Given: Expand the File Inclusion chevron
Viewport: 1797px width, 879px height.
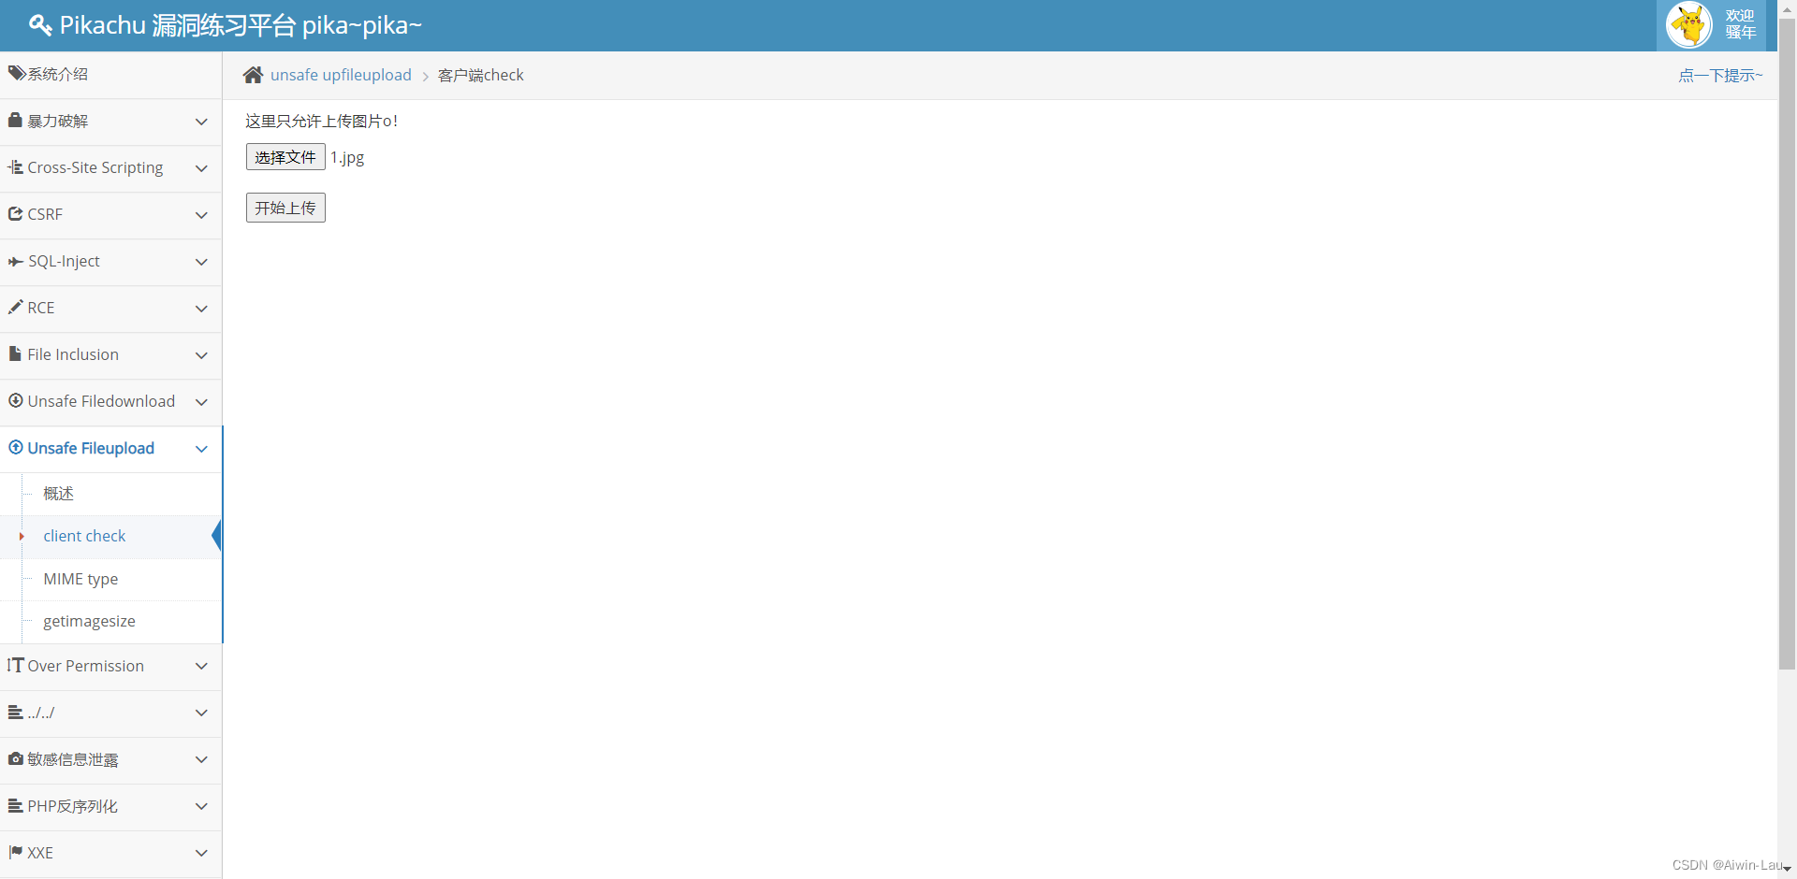Looking at the screenshot, I should [x=201, y=355].
